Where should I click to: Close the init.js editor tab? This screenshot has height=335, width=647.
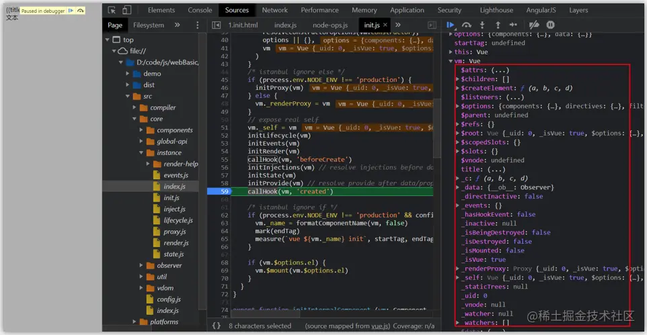tap(385, 25)
